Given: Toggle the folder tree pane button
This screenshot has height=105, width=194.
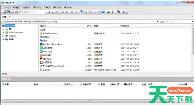Looking at the screenshot, I should tap(82, 12).
